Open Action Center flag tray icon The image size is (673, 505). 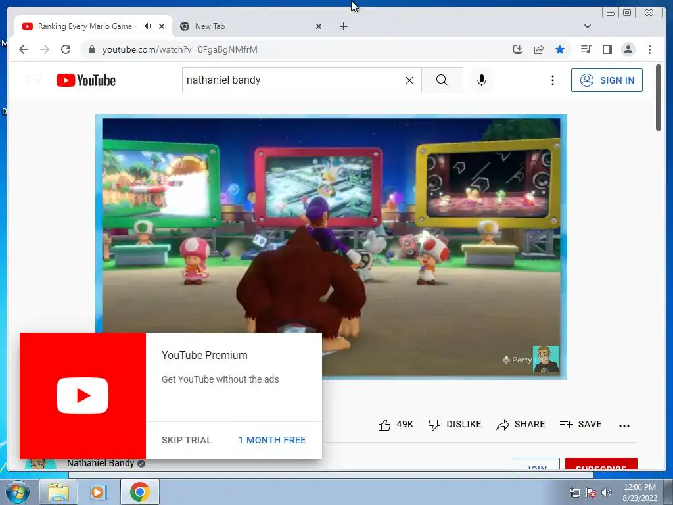pos(591,493)
